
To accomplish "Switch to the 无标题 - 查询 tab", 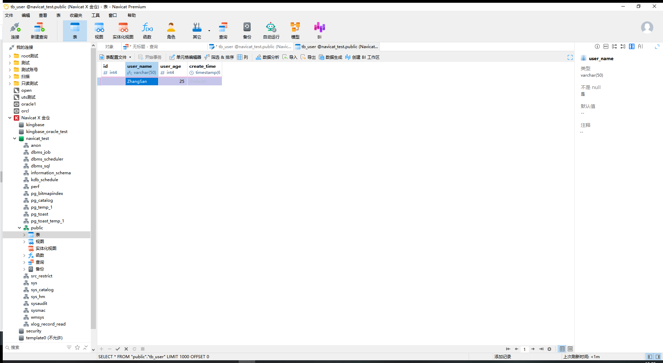I will point(141,47).
